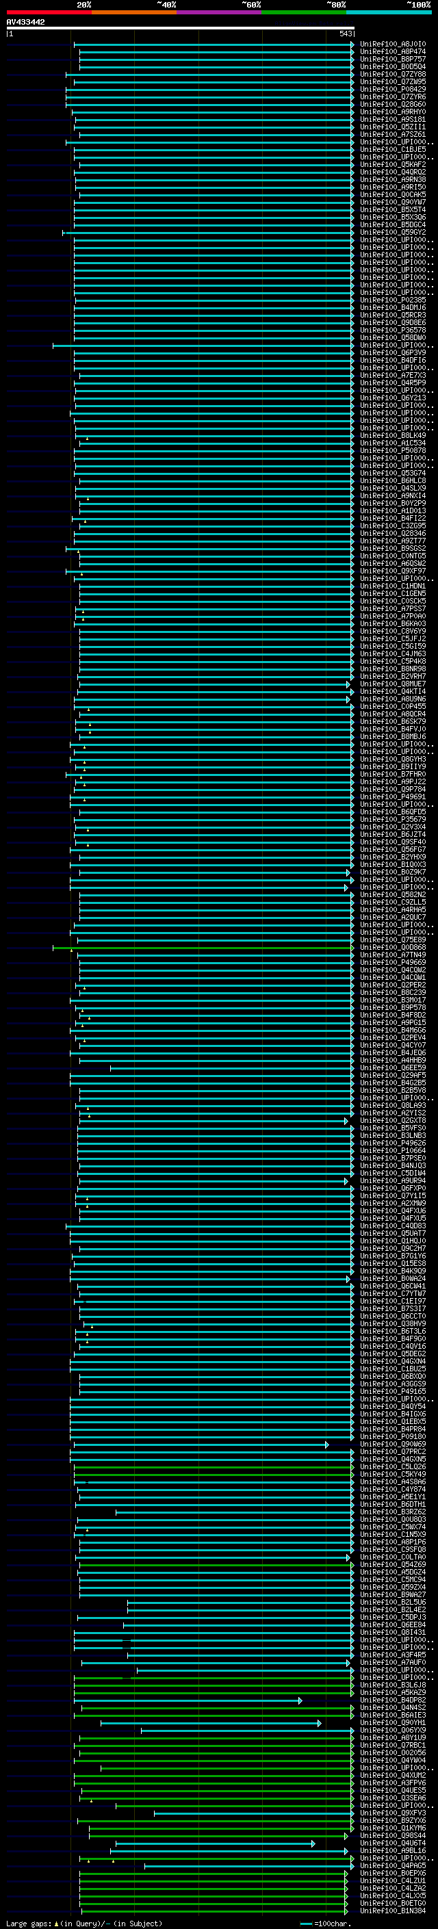Viewport: 438px width, 1929px height.
Task: Select hit label UniRef100_Q4U6T4
Action: click(392, 1843)
